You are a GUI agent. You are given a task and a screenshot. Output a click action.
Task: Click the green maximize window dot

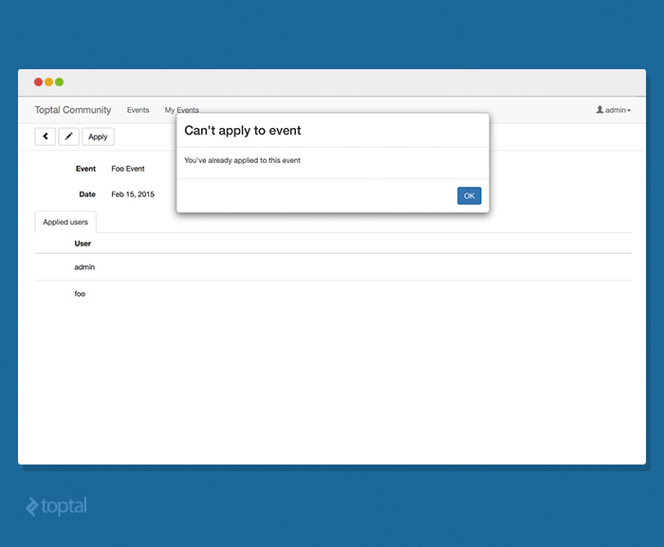coord(60,82)
